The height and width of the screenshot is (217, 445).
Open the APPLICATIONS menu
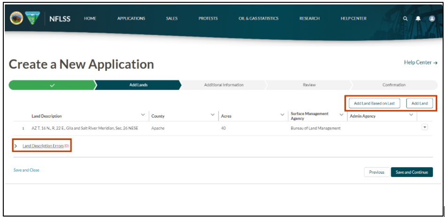[131, 18]
